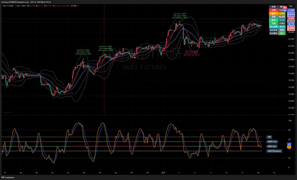Select the MACD Divergence level label

[274, 151]
